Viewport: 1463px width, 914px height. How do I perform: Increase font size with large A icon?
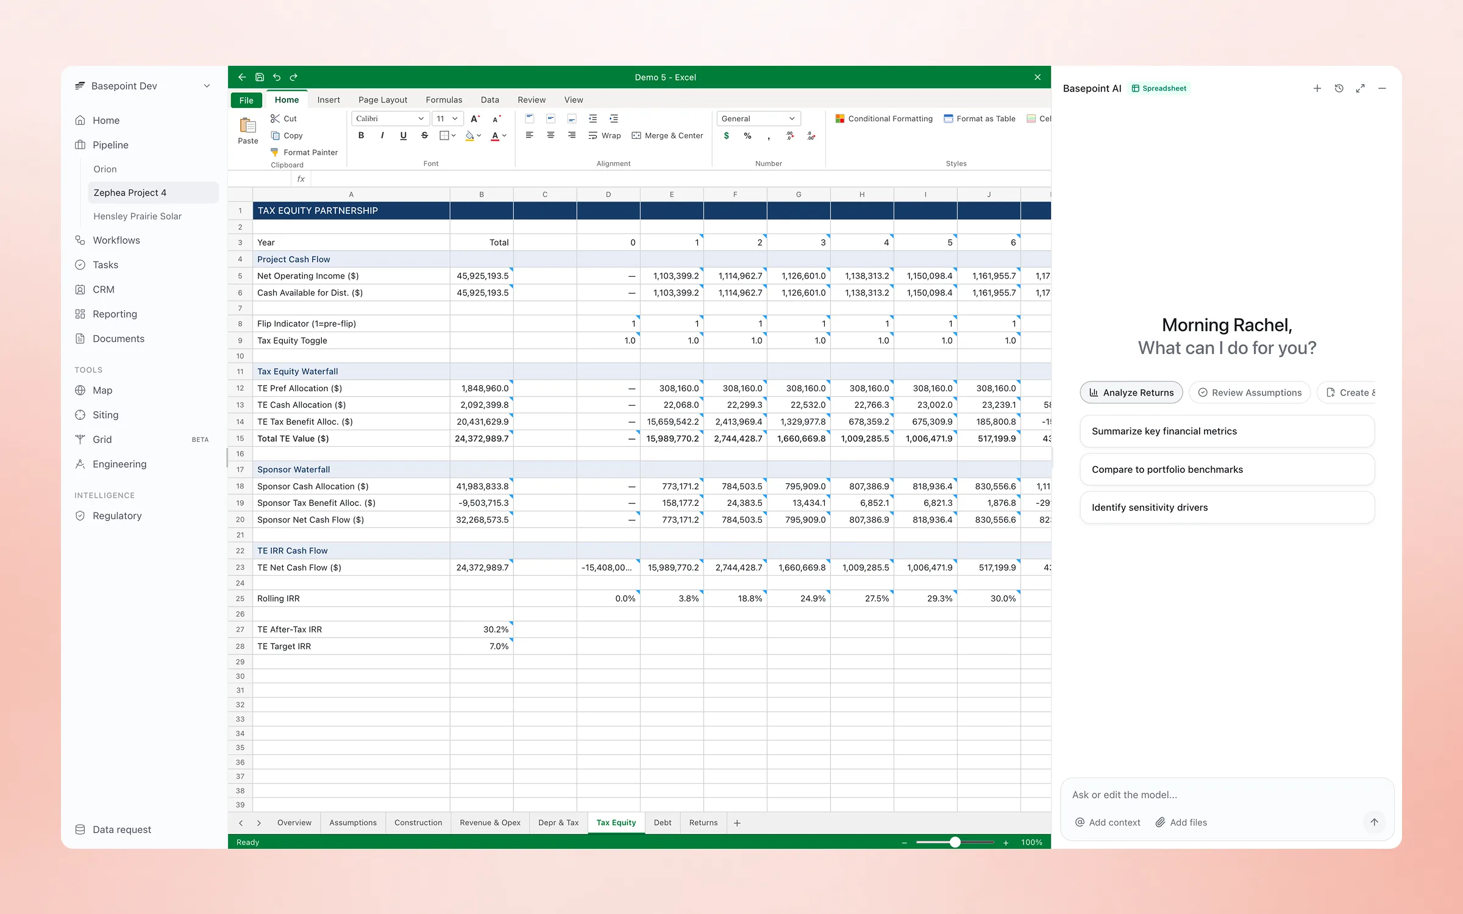click(475, 119)
